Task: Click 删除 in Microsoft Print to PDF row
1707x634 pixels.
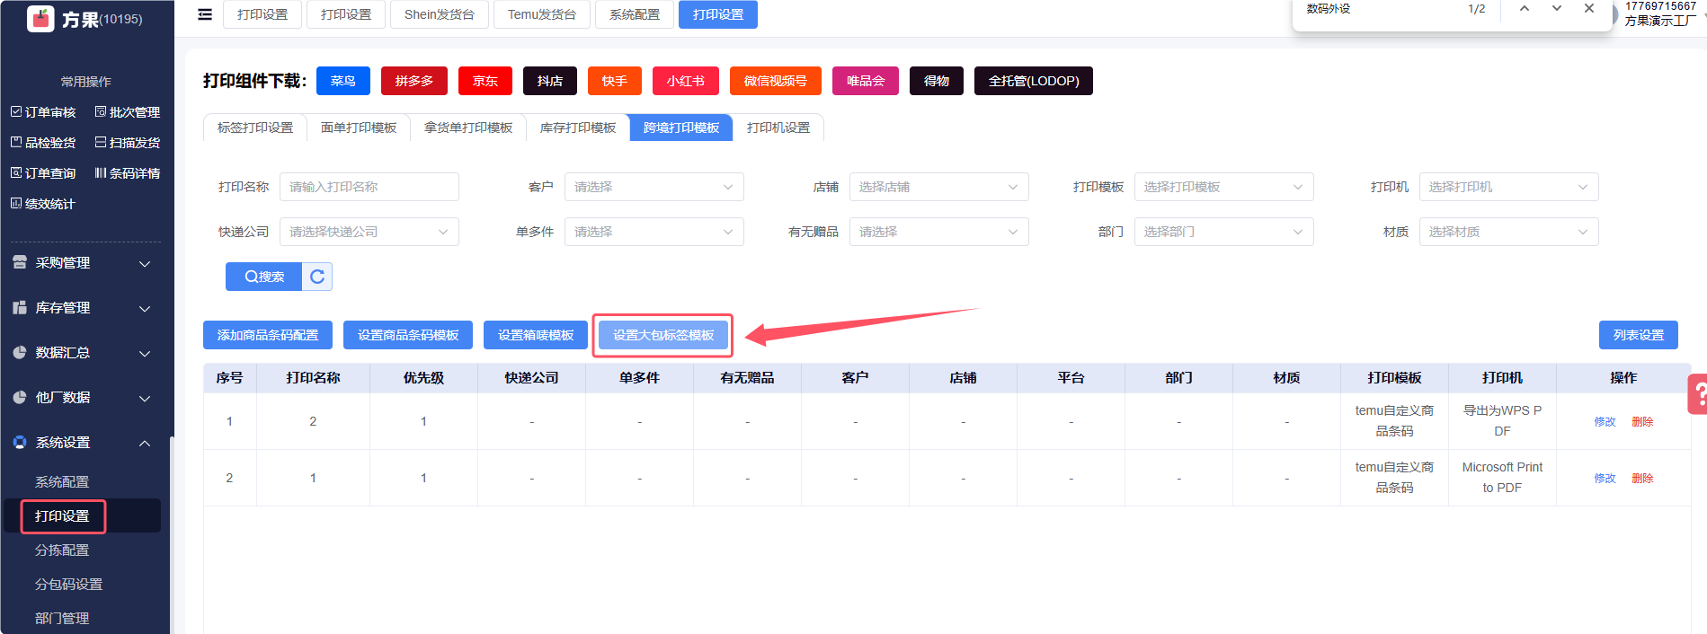Action: (x=1642, y=478)
